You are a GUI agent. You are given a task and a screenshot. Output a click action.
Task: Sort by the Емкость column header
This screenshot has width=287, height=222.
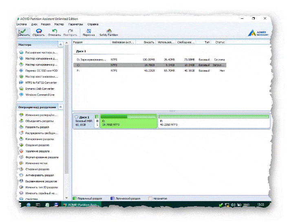[146, 42]
